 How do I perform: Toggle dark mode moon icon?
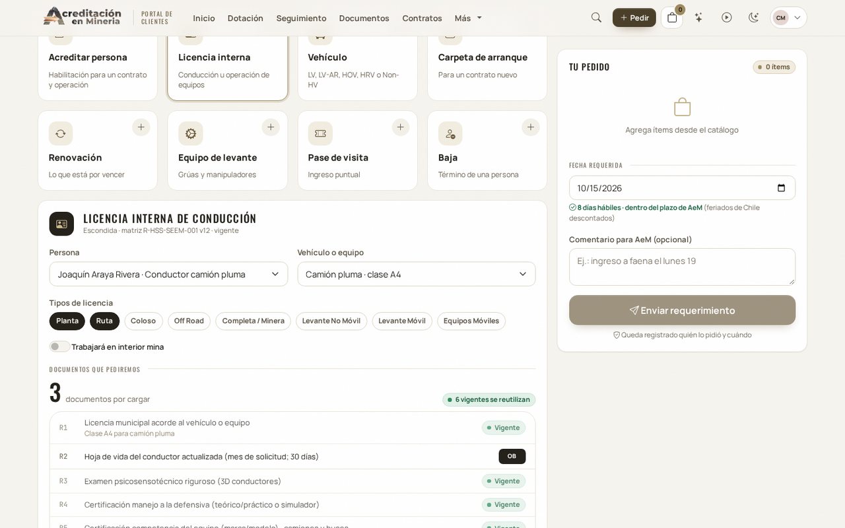[753, 18]
